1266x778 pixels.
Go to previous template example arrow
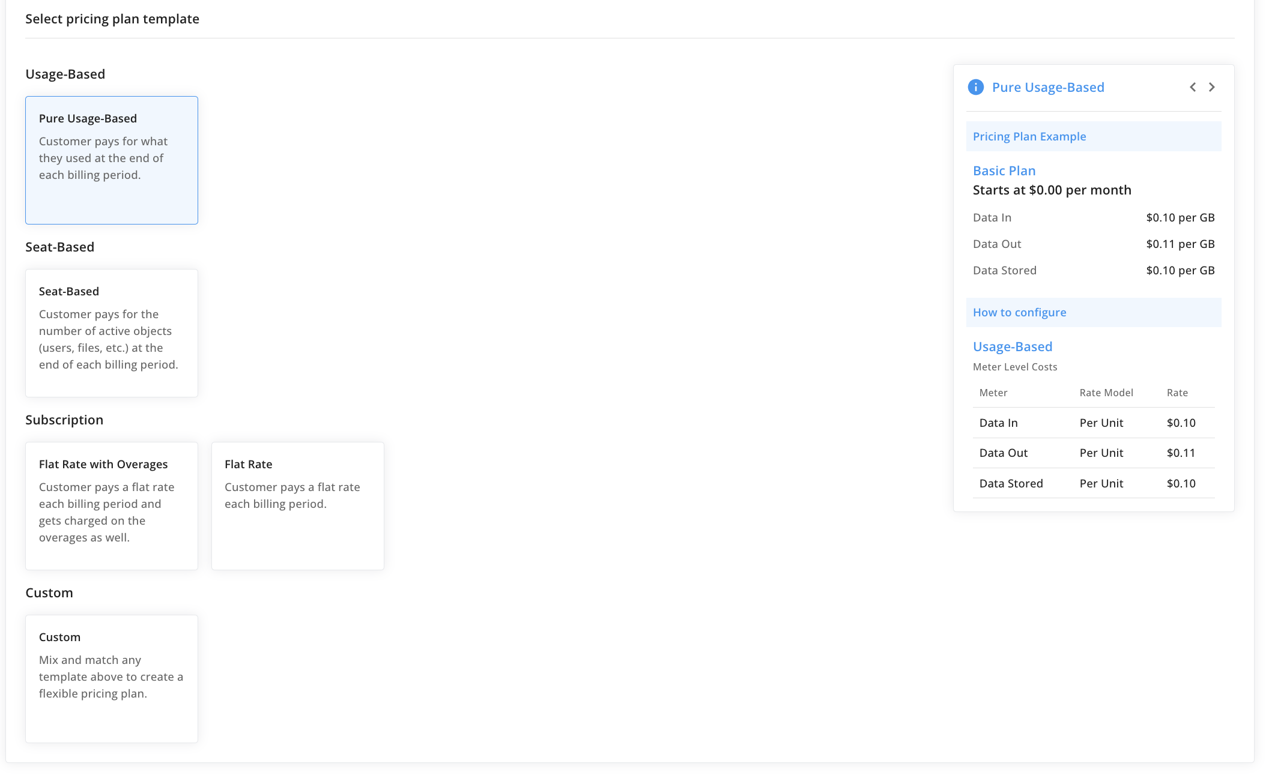pyautogui.click(x=1193, y=87)
